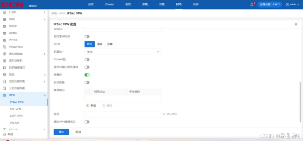303x141 pixels.
Task: Click the LLDP sidebar icon
Action: pos(4,13)
